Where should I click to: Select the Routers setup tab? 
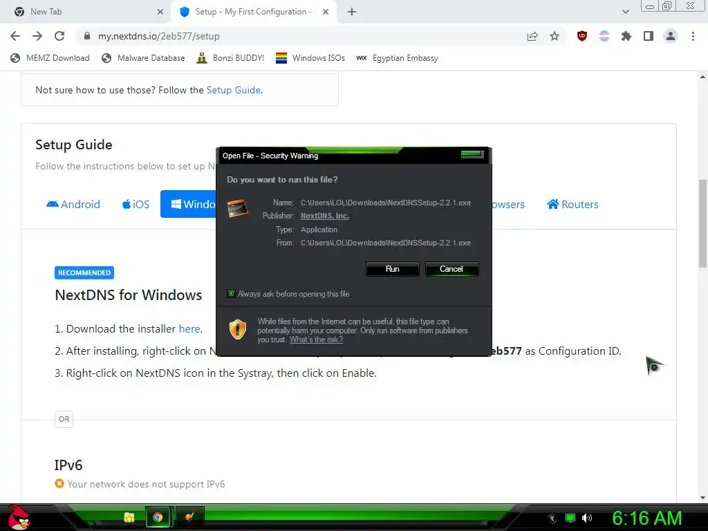click(572, 205)
